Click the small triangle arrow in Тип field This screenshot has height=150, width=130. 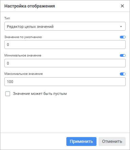[x=121, y=27]
